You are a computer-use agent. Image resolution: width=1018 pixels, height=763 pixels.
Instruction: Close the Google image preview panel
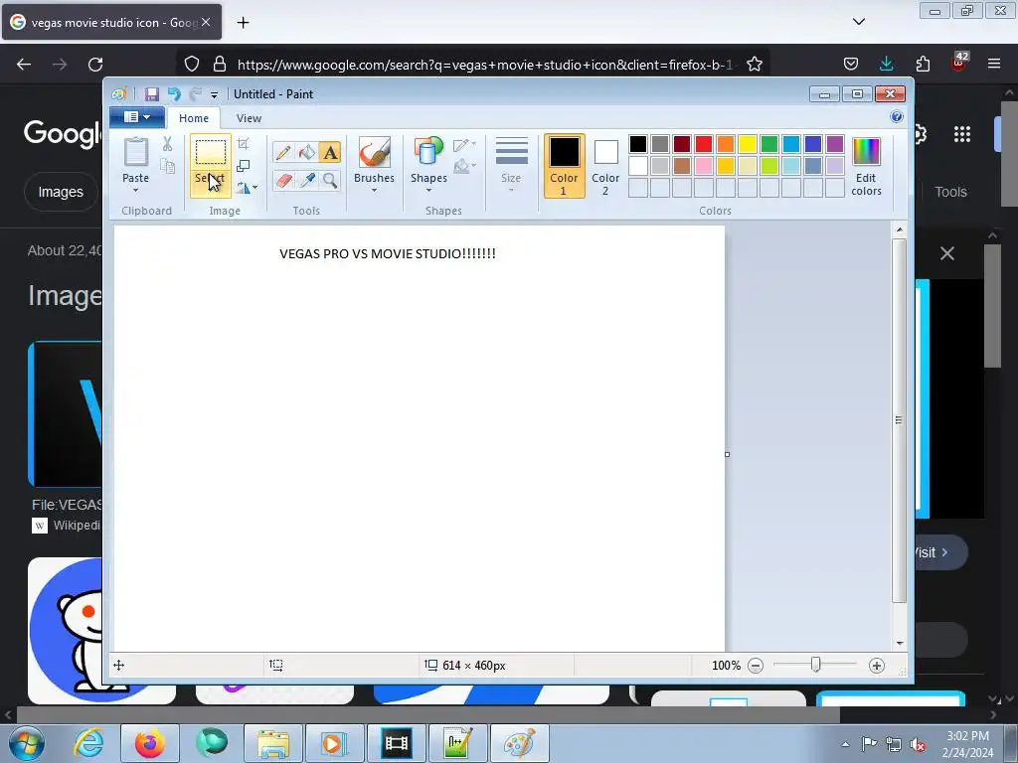947,253
